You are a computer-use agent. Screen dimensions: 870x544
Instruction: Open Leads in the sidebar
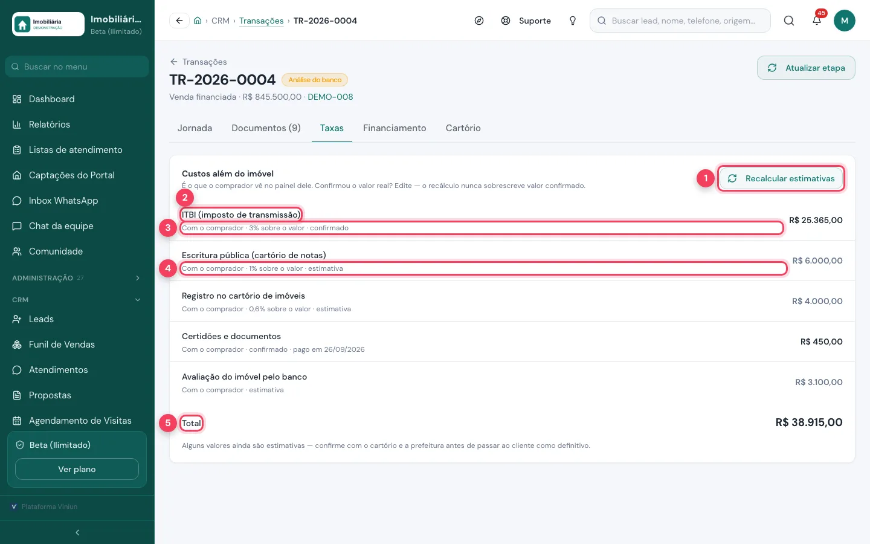tap(77, 319)
